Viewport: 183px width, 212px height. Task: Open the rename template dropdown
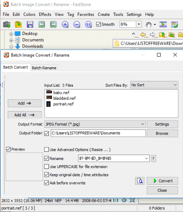146,158
